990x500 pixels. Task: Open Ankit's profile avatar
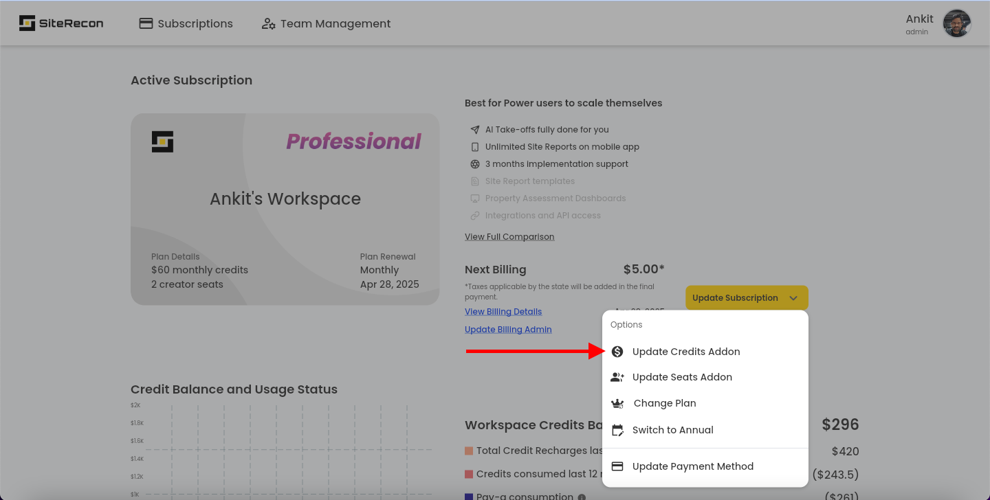click(x=956, y=23)
